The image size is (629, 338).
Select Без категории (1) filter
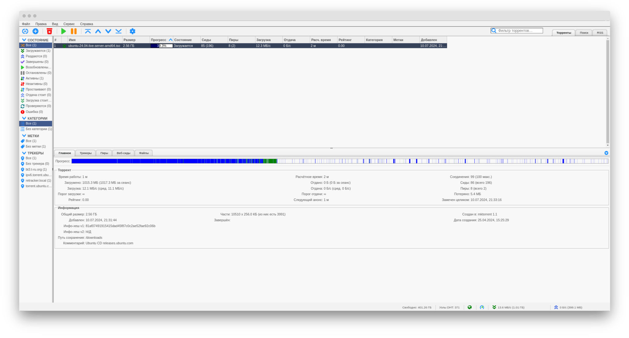pyautogui.click(x=36, y=129)
